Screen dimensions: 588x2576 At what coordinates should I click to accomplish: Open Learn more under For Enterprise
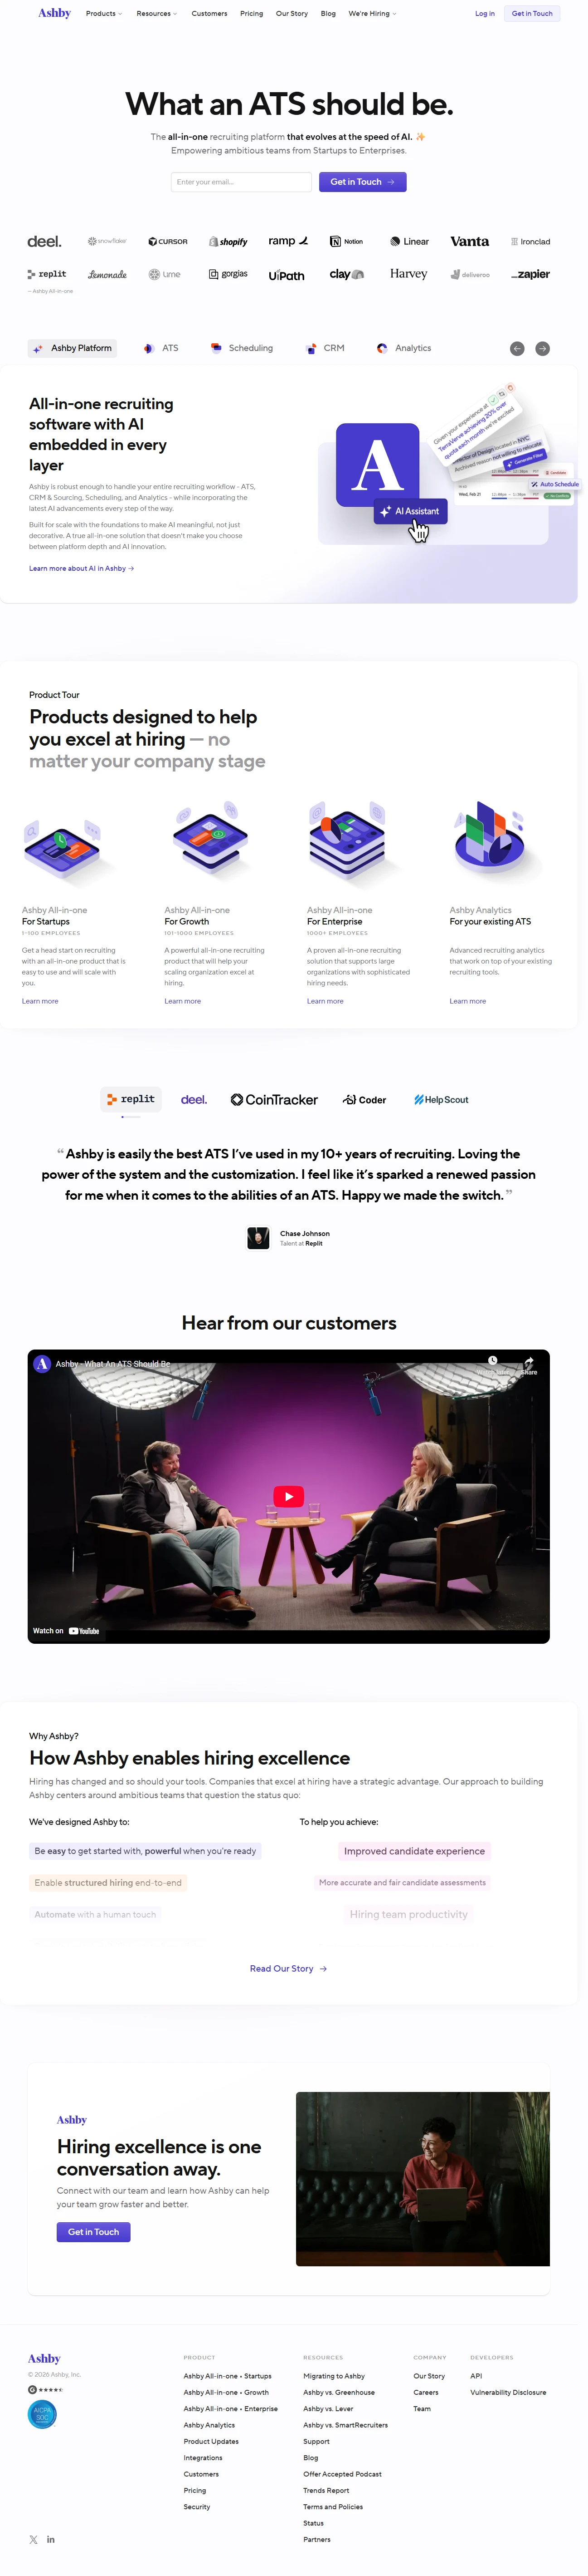tap(325, 1001)
